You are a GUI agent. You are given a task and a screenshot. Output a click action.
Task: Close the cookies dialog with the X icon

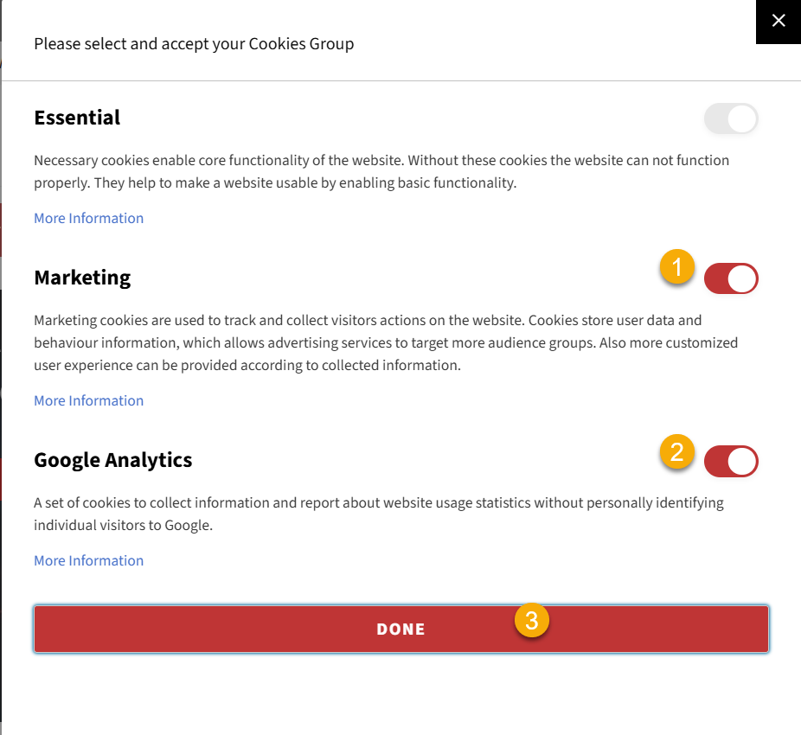tap(779, 21)
